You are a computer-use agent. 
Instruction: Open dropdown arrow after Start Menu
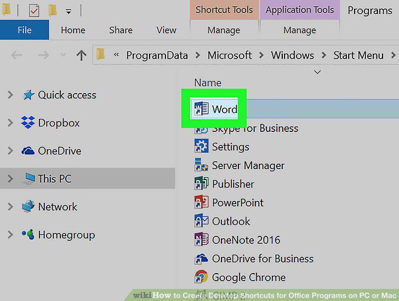pos(393,55)
